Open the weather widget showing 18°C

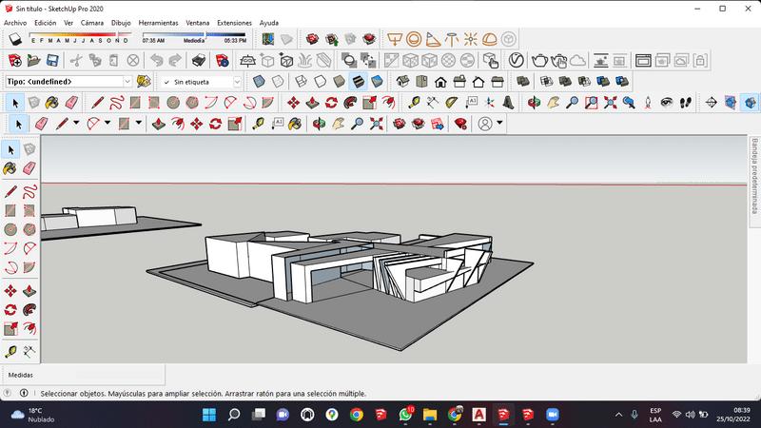point(33,415)
